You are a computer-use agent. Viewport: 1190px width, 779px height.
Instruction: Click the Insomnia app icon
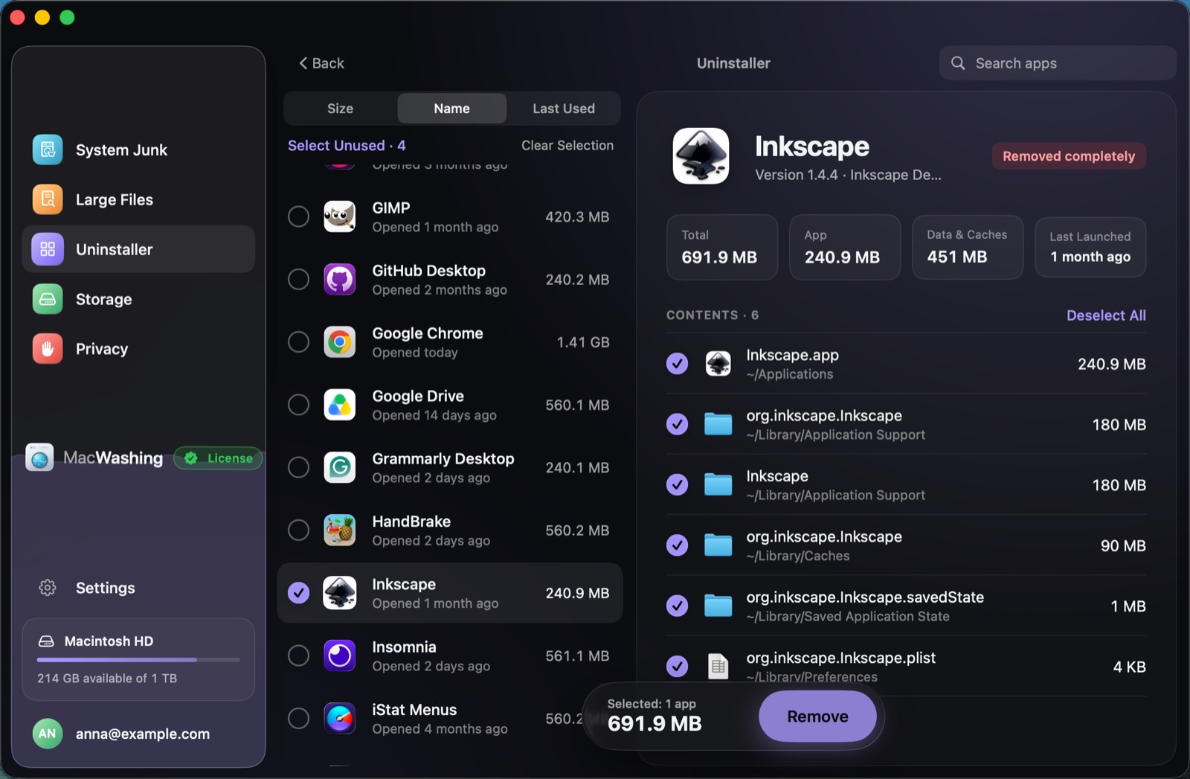pos(340,655)
